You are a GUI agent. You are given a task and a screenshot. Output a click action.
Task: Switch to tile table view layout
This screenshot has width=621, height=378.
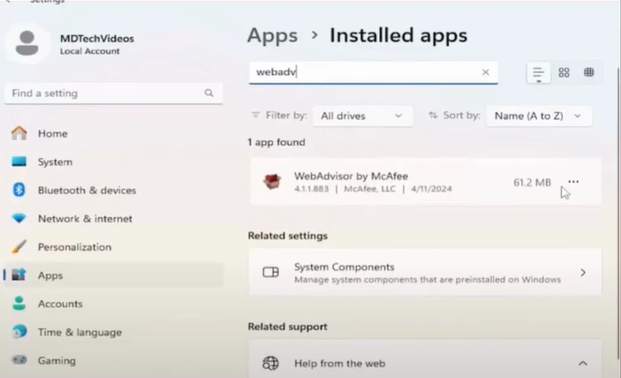pyautogui.click(x=589, y=72)
